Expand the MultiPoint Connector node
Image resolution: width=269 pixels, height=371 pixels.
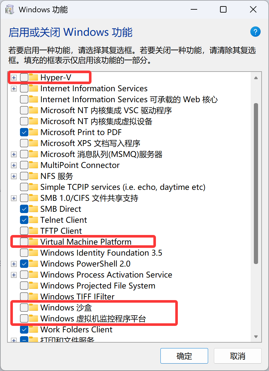(14, 165)
